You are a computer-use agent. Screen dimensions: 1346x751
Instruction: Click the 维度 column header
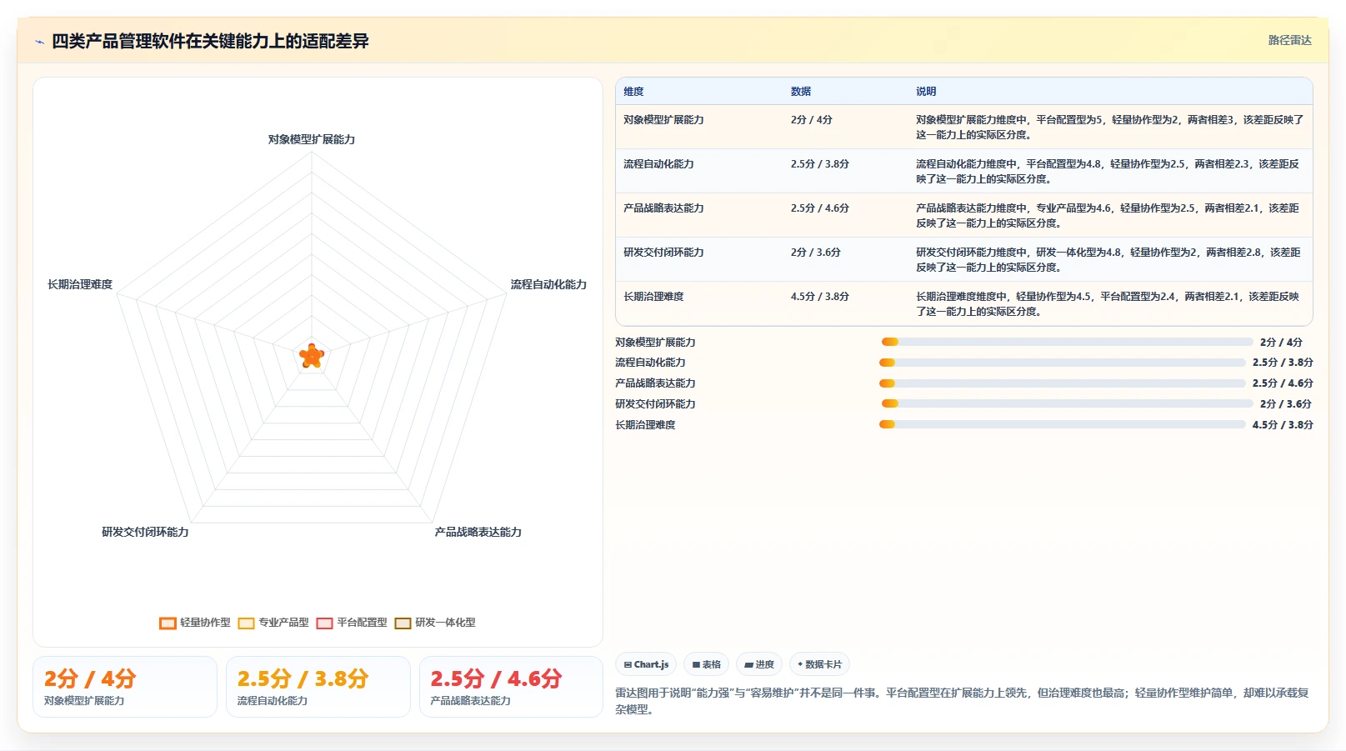[x=633, y=92]
